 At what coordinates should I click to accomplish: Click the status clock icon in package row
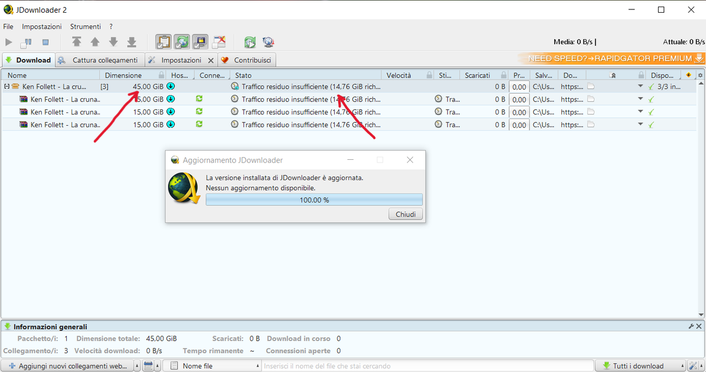click(235, 87)
